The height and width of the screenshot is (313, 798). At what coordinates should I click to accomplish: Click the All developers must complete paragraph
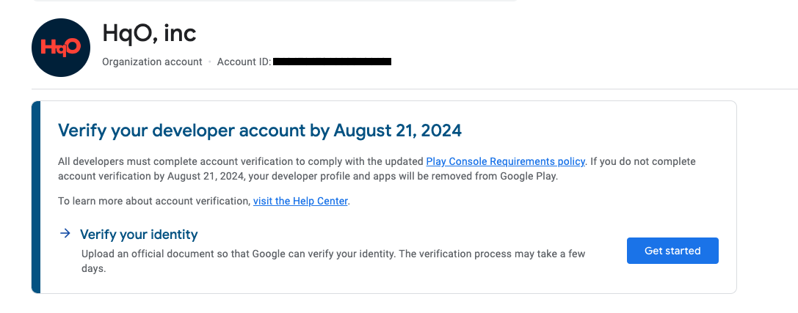[x=241, y=161]
